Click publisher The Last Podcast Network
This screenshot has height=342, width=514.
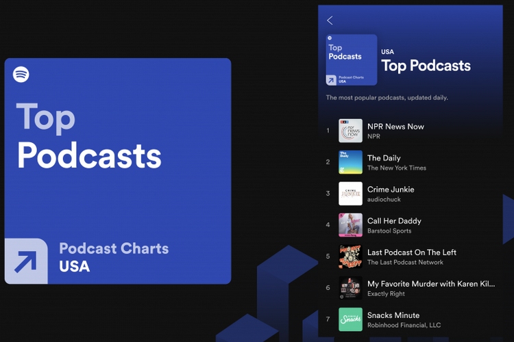(405, 262)
